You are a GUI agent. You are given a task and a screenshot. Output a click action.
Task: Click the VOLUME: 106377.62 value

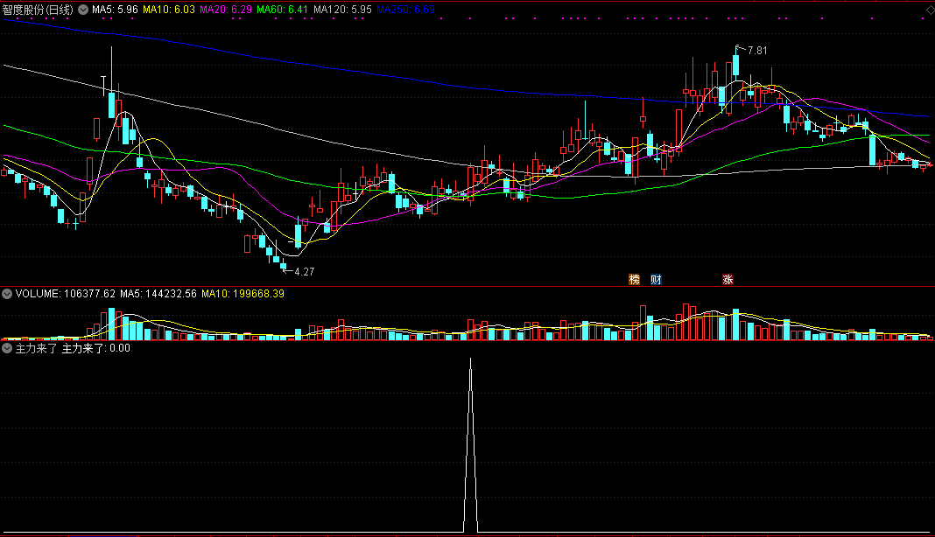66,294
